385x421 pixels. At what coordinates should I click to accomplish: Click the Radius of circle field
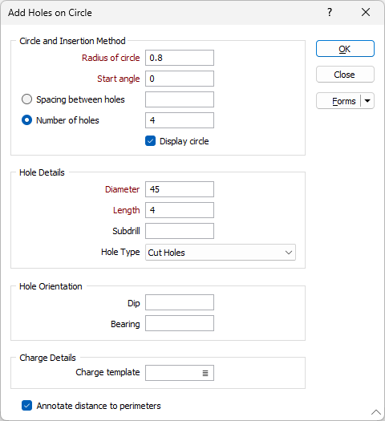(x=180, y=58)
